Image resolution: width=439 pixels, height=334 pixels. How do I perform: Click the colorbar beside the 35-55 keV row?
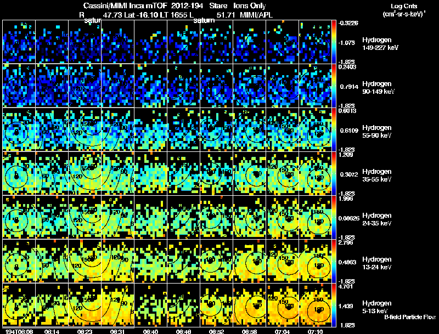pos(334,173)
